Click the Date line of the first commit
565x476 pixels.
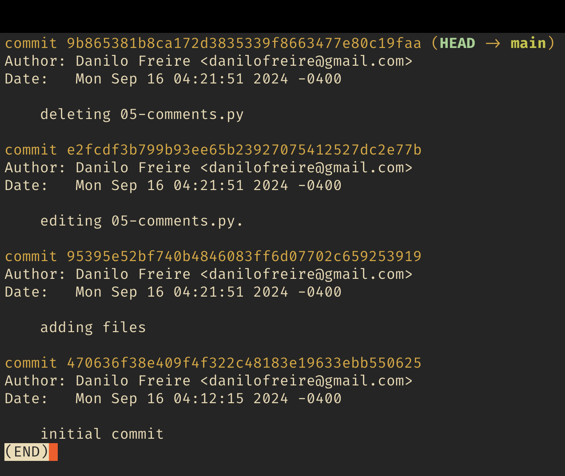(x=173, y=79)
